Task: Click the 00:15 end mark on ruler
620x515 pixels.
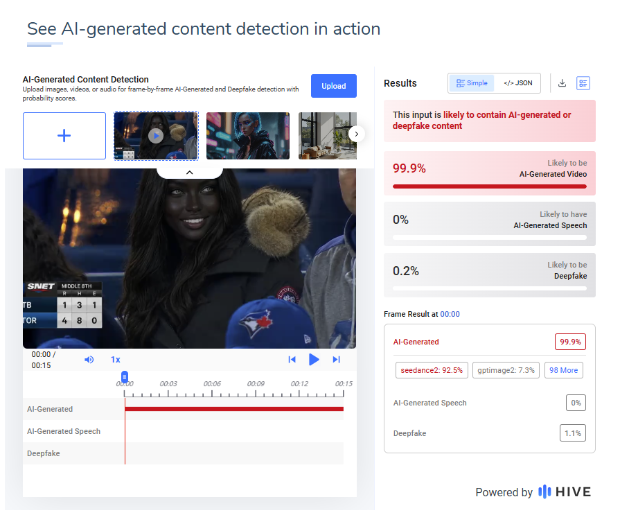Action: point(343,384)
